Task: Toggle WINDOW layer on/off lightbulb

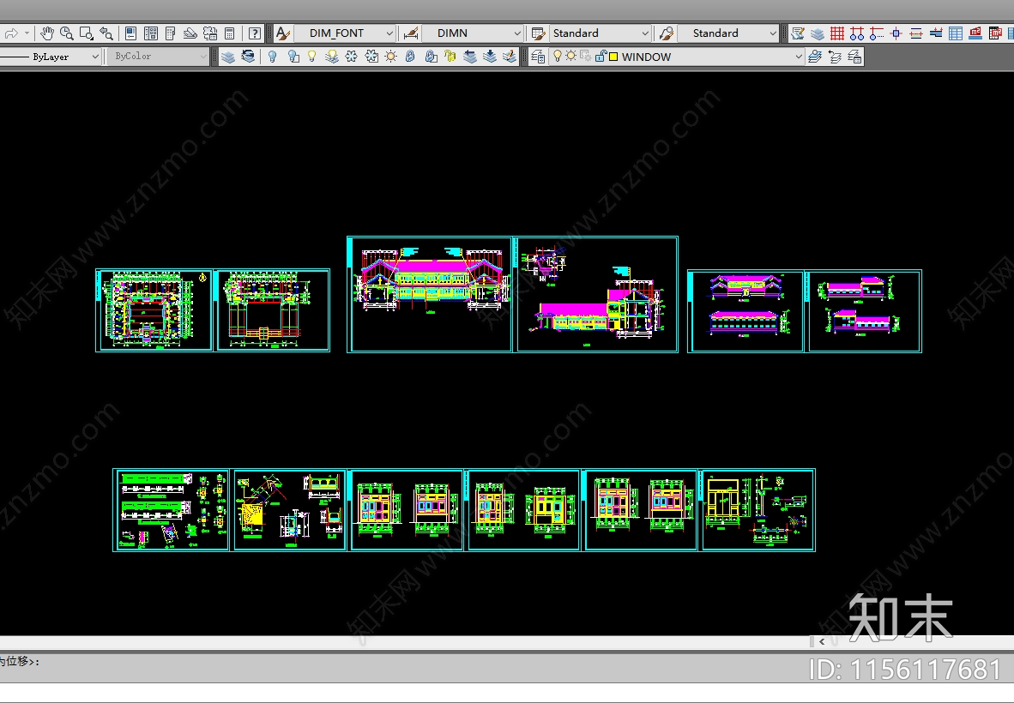Action: point(558,57)
